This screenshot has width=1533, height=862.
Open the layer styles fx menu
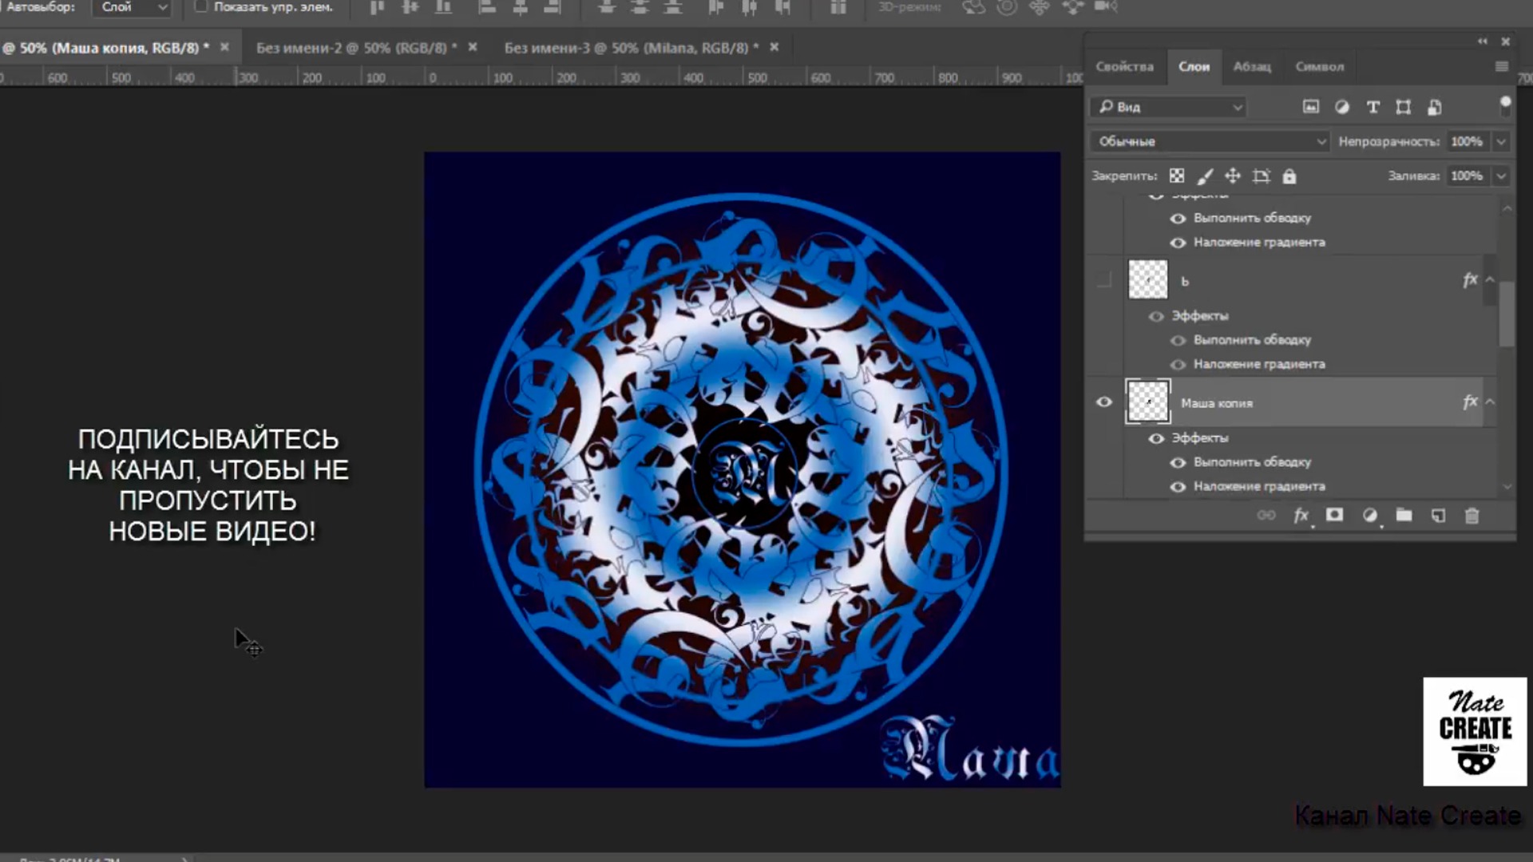1302,516
